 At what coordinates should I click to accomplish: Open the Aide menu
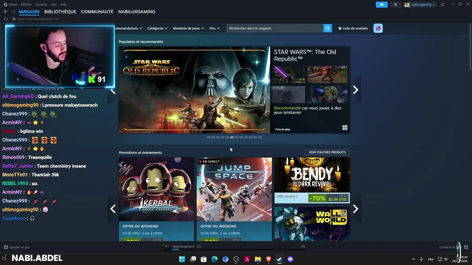tap(63, 4)
